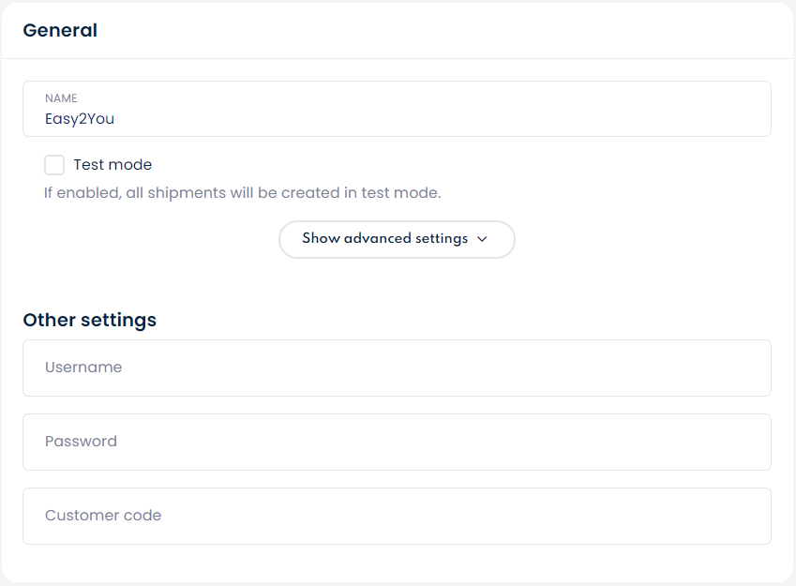Click the Password placeholder text
The image size is (796, 586).
(81, 442)
